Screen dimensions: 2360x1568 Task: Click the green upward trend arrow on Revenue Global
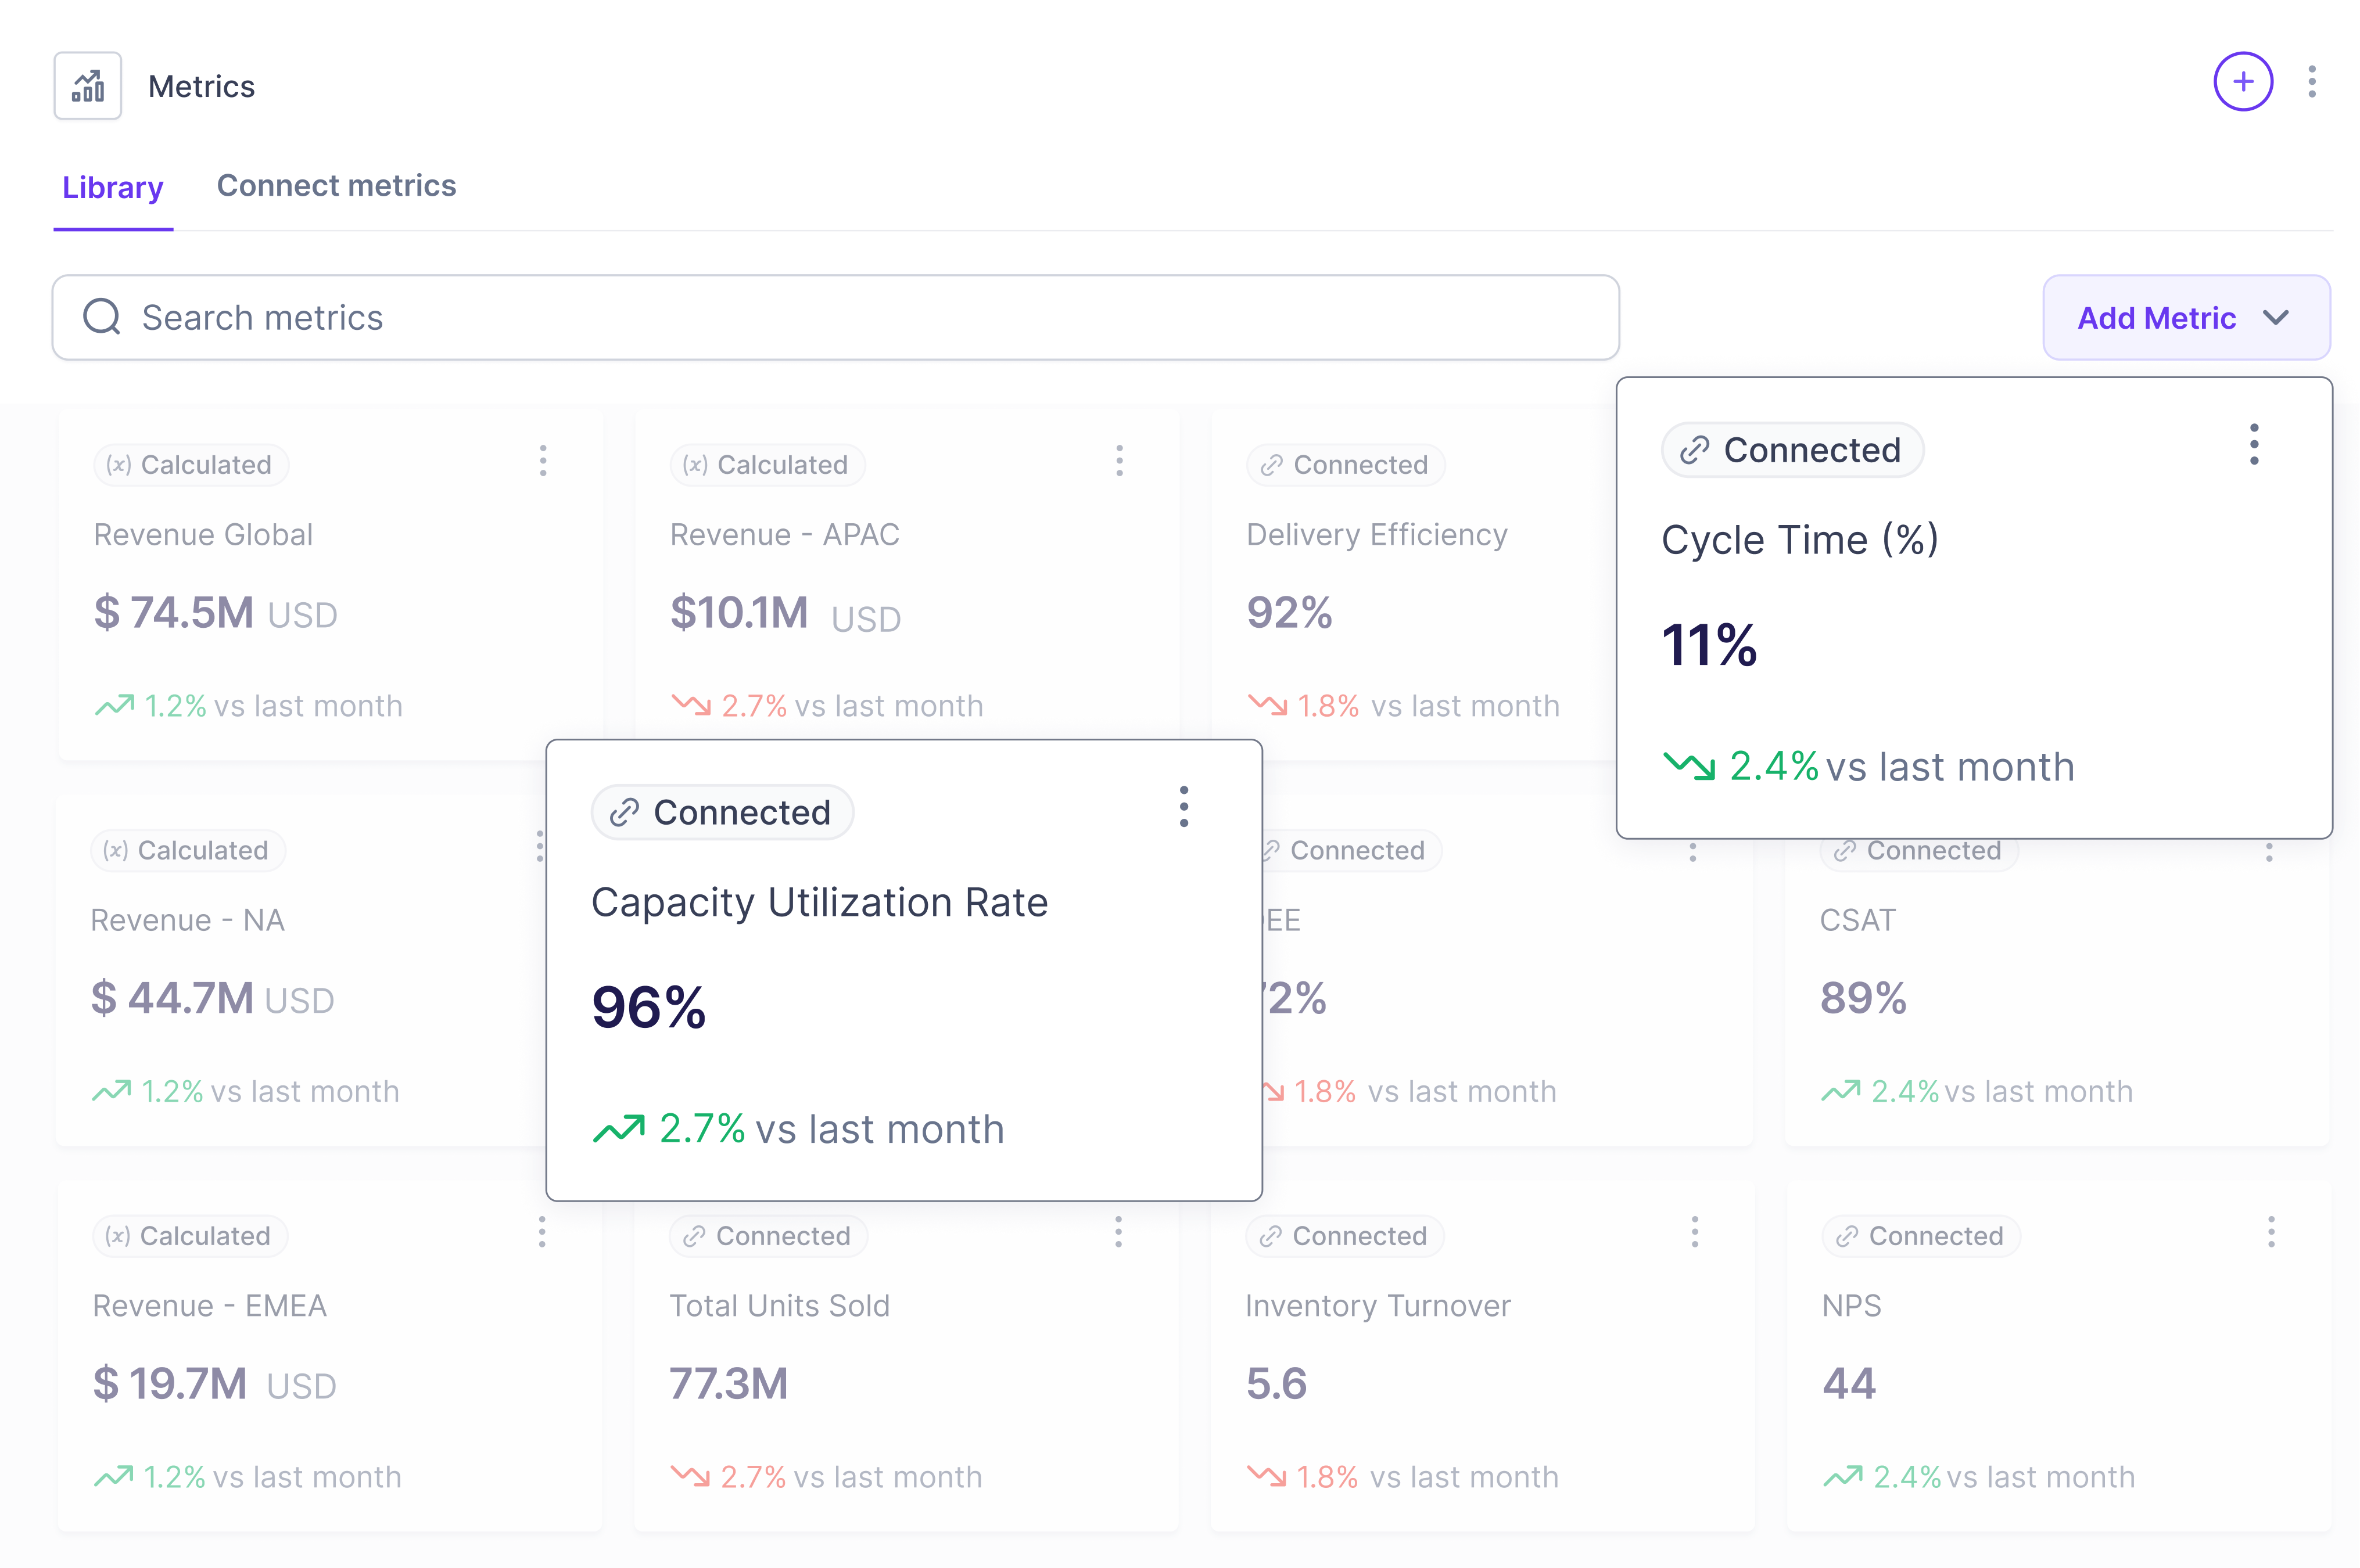(x=115, y=704)
